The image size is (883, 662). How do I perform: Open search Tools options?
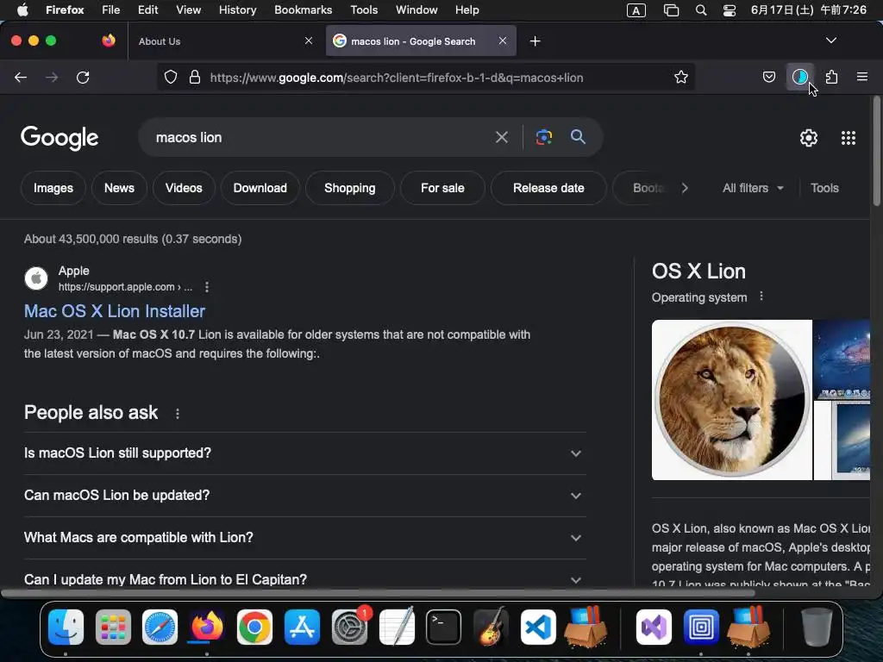(x=824, y=188)
